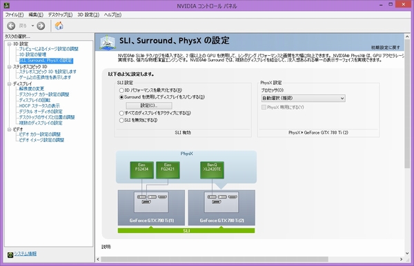
Task: Select the Eizo FS2434 display tile
Action: point(141,170)
